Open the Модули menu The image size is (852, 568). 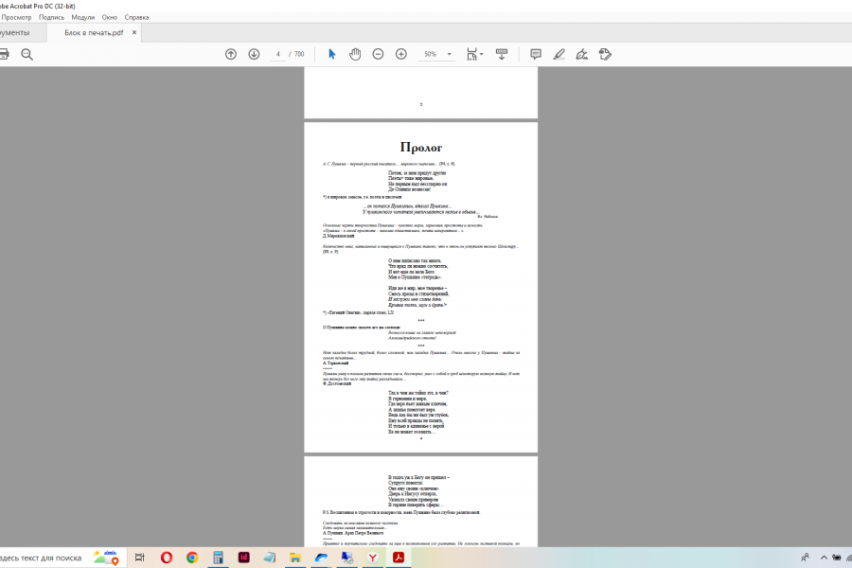click(x=83, y=17)
